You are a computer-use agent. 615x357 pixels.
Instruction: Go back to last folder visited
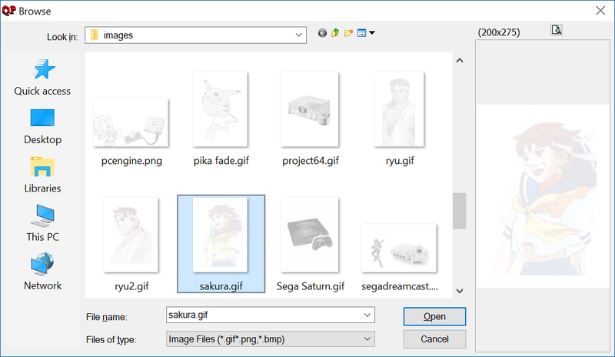tap(322, 33)
